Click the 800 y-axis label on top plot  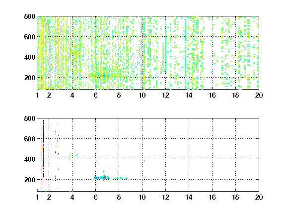click(x=30, y=16)
